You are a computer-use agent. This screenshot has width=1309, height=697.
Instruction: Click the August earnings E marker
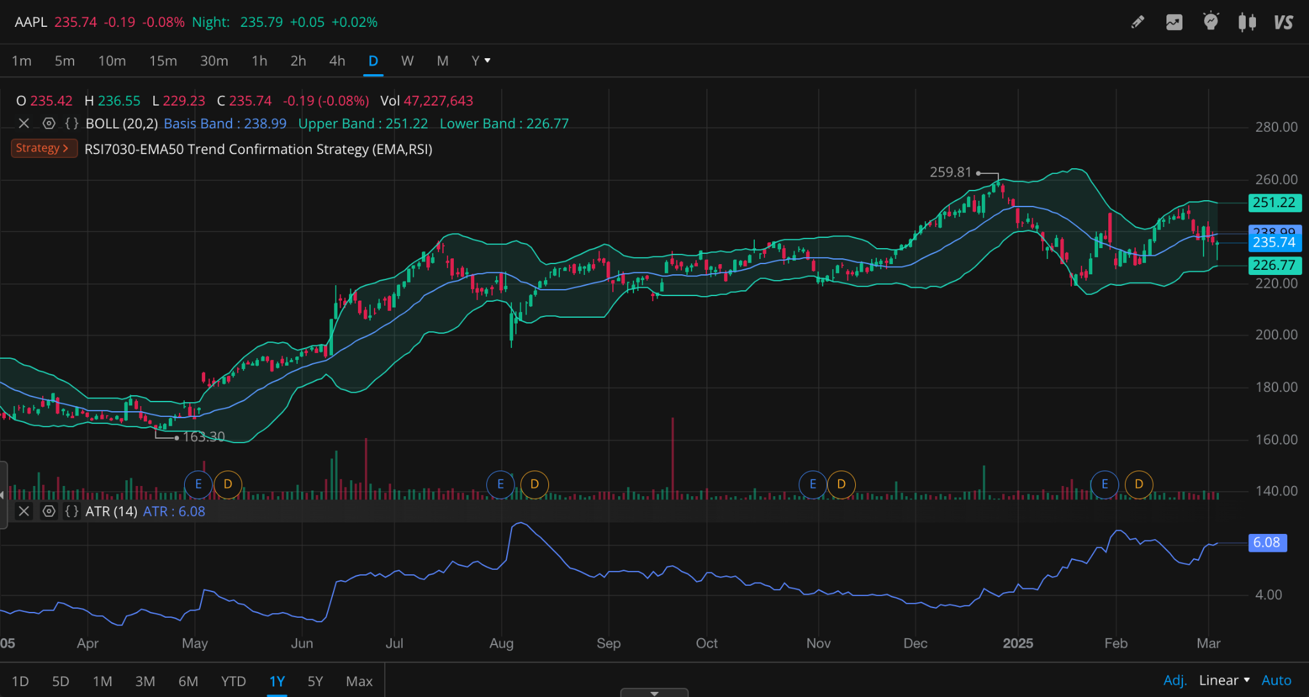point(500,484)
